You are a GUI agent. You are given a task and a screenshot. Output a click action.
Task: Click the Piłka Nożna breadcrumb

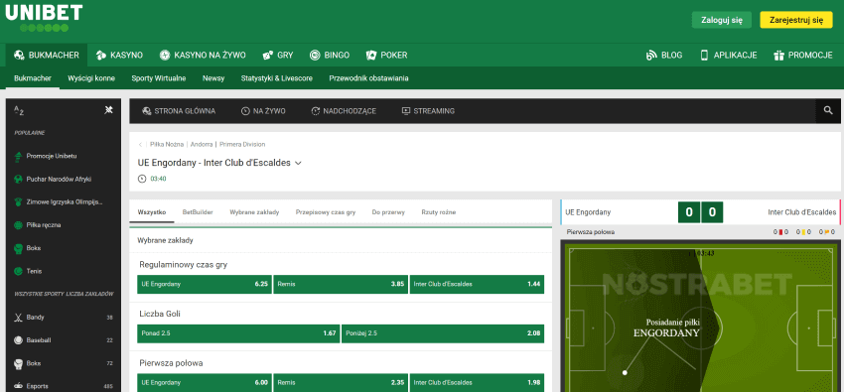click(167, 145)
